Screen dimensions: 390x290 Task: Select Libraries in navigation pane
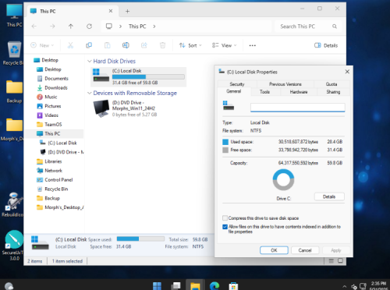tap(53, 161)
